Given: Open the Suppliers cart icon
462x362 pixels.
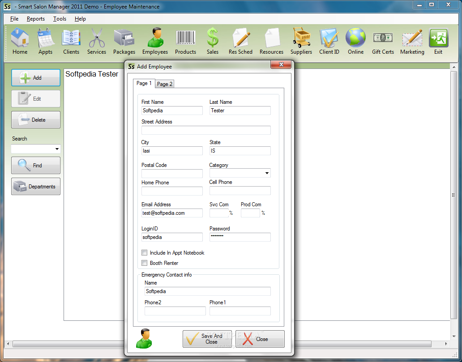Looking at the screenshot, I should pyautogui.click(x=301, y=41).
